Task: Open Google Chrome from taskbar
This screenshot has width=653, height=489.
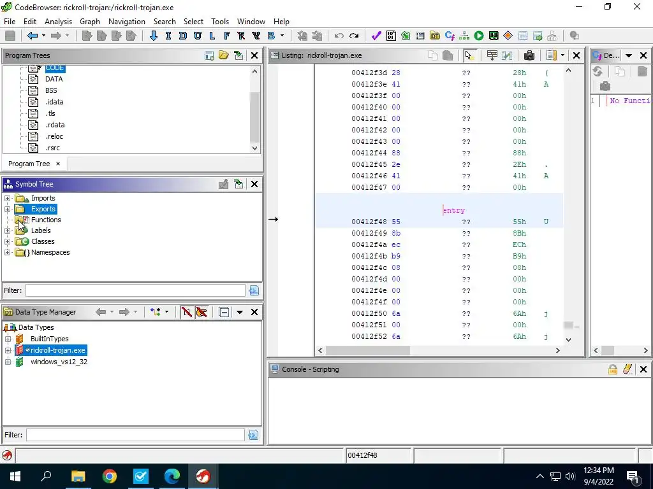Action: pyautogui.click(x=110, y=476)
